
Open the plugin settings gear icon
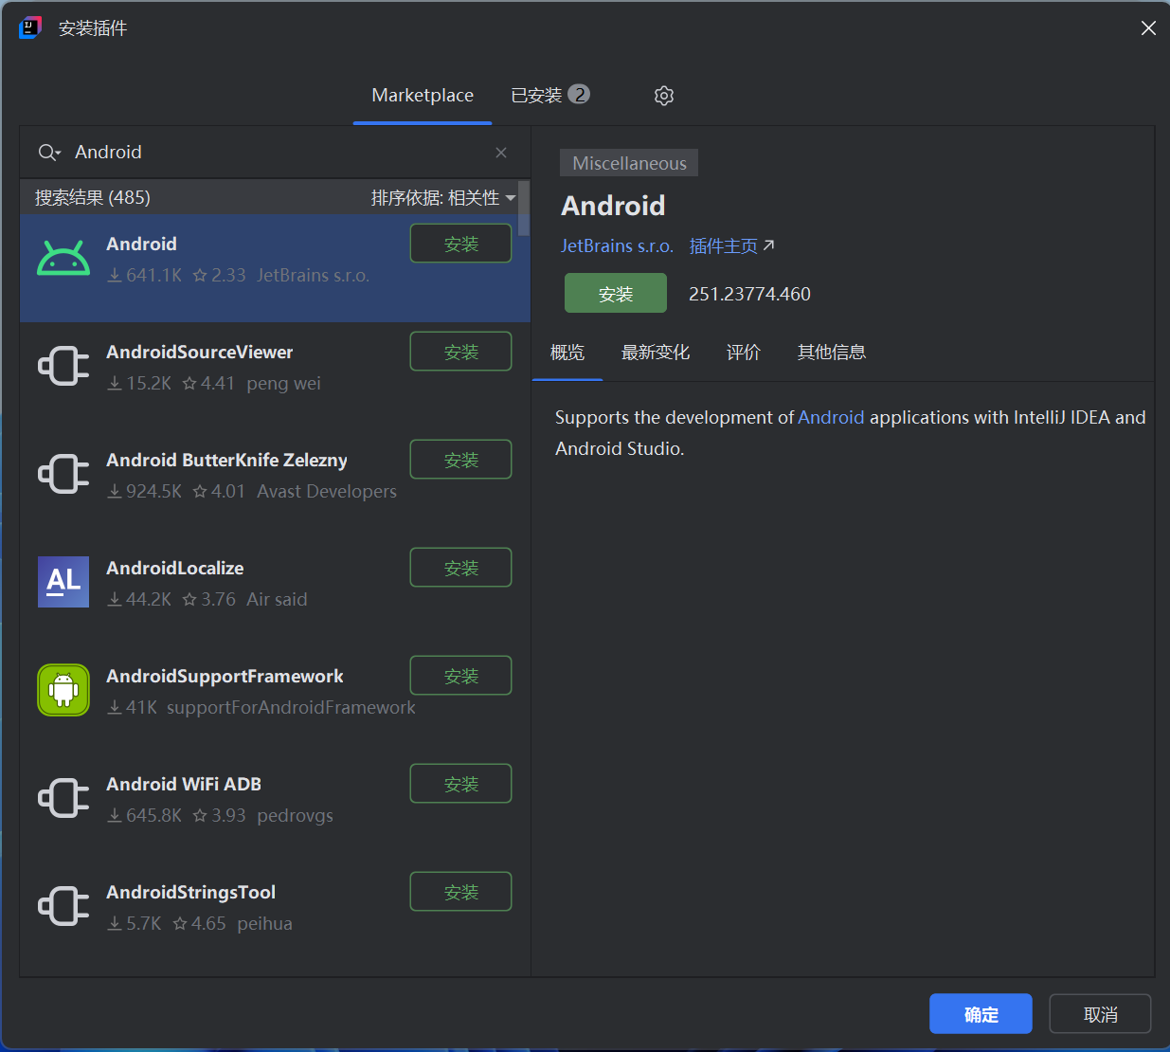click(664, 96)
